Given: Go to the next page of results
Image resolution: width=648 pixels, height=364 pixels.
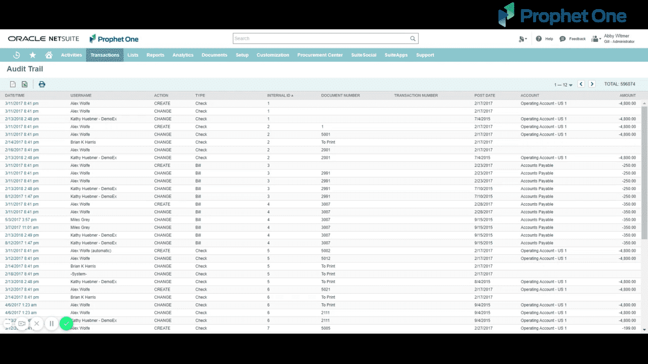Looking at the screenshot, I should [592, 84].
